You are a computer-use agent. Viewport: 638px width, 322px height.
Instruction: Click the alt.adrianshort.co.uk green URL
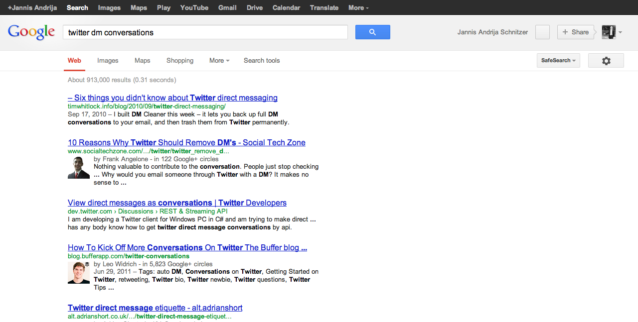click(150, 317)
